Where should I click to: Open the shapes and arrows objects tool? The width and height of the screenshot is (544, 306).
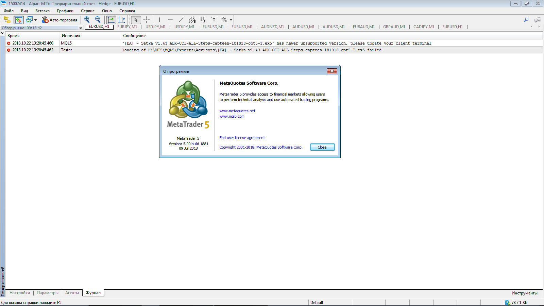click(224, 20)
